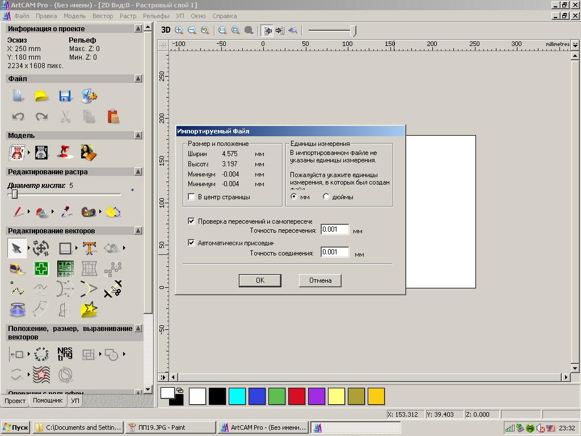Click the 3D view button

166,31
